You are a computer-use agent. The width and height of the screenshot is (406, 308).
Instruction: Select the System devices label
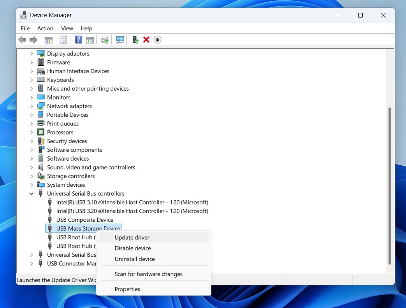tap(66, 185)
